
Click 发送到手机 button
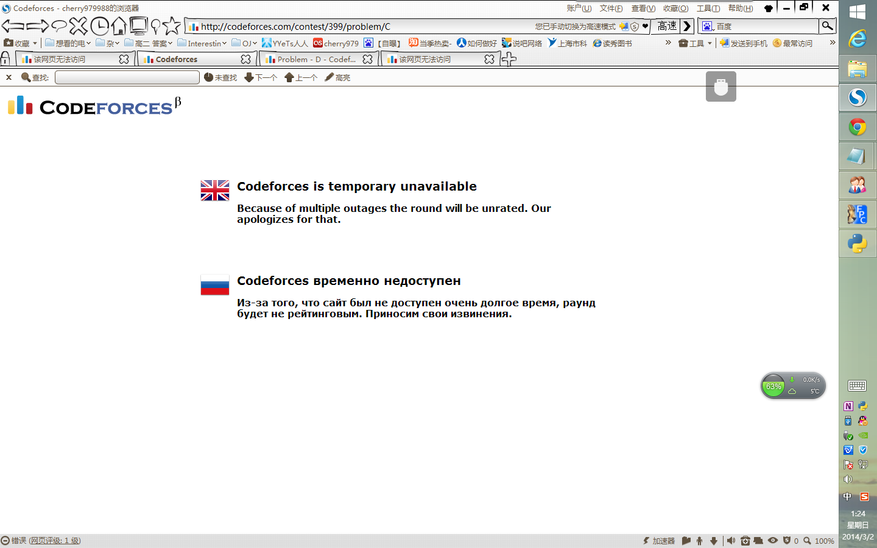(x=743, y=43)
